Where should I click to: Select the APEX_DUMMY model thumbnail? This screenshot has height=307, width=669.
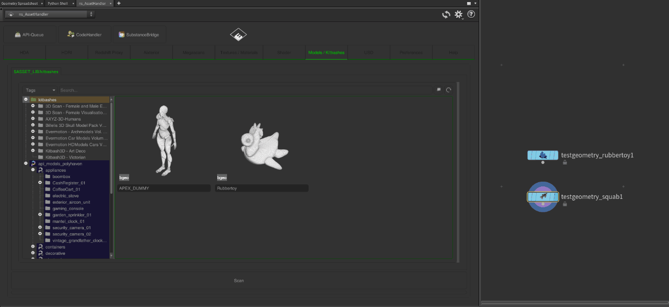pyautogui.click(x=165, y=140)
